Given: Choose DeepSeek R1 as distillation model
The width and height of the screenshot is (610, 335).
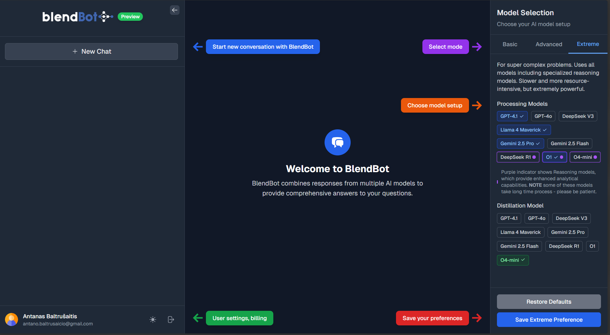Looking at the screenshot, I should (x=564, y=246).
